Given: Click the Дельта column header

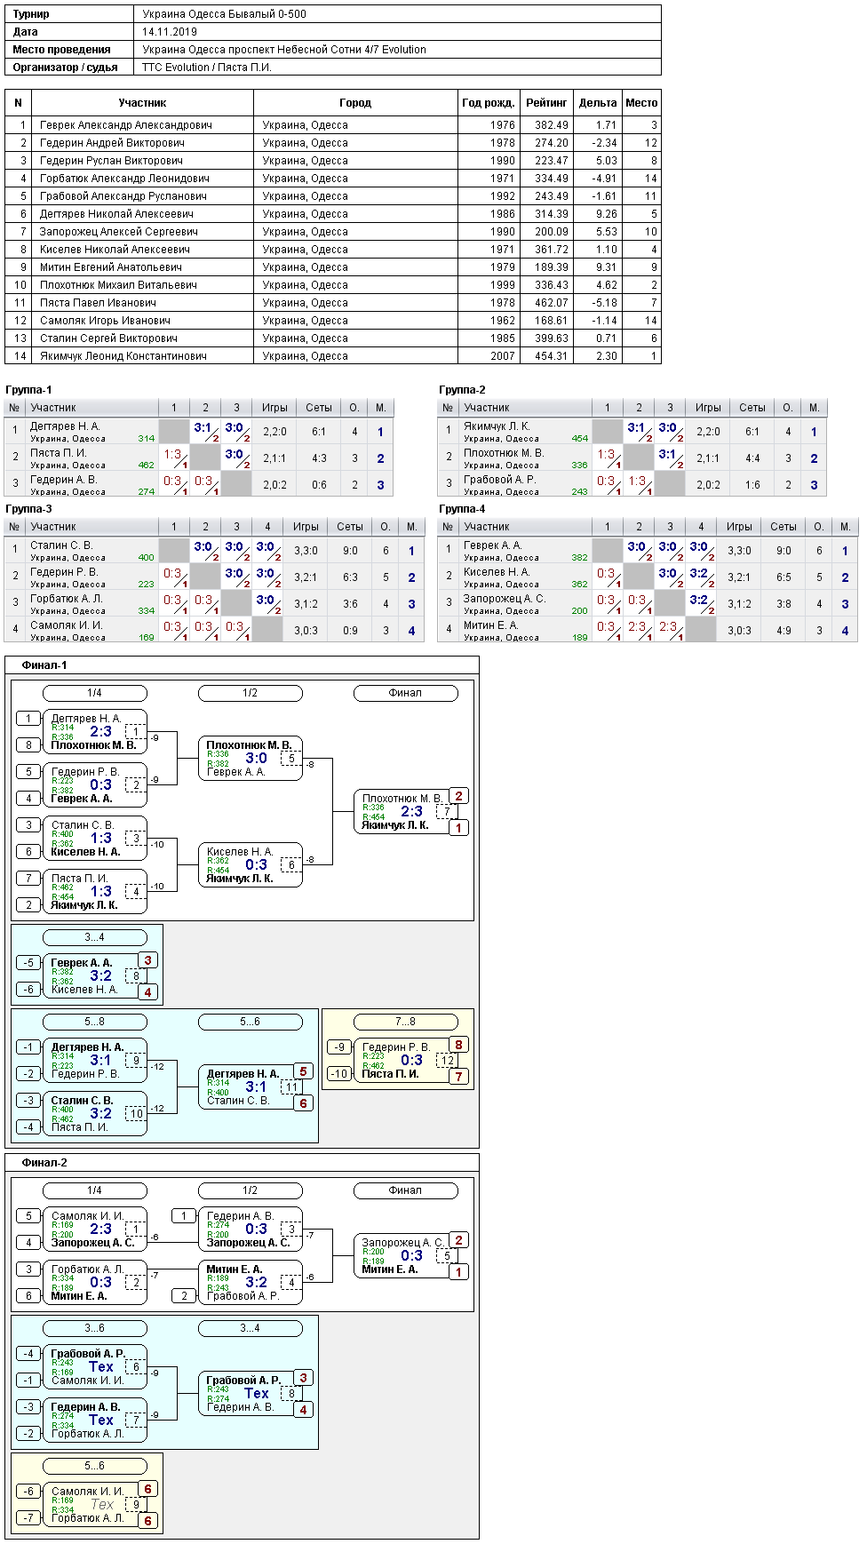Looking at the screenshot, I should pyautogui.click(x=598, y=103).
